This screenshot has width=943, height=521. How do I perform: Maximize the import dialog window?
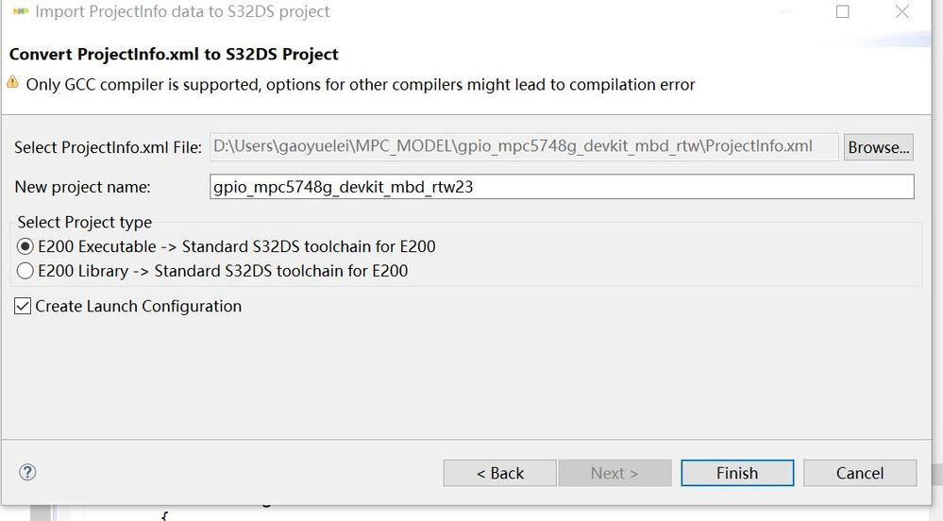coord(843,12)
